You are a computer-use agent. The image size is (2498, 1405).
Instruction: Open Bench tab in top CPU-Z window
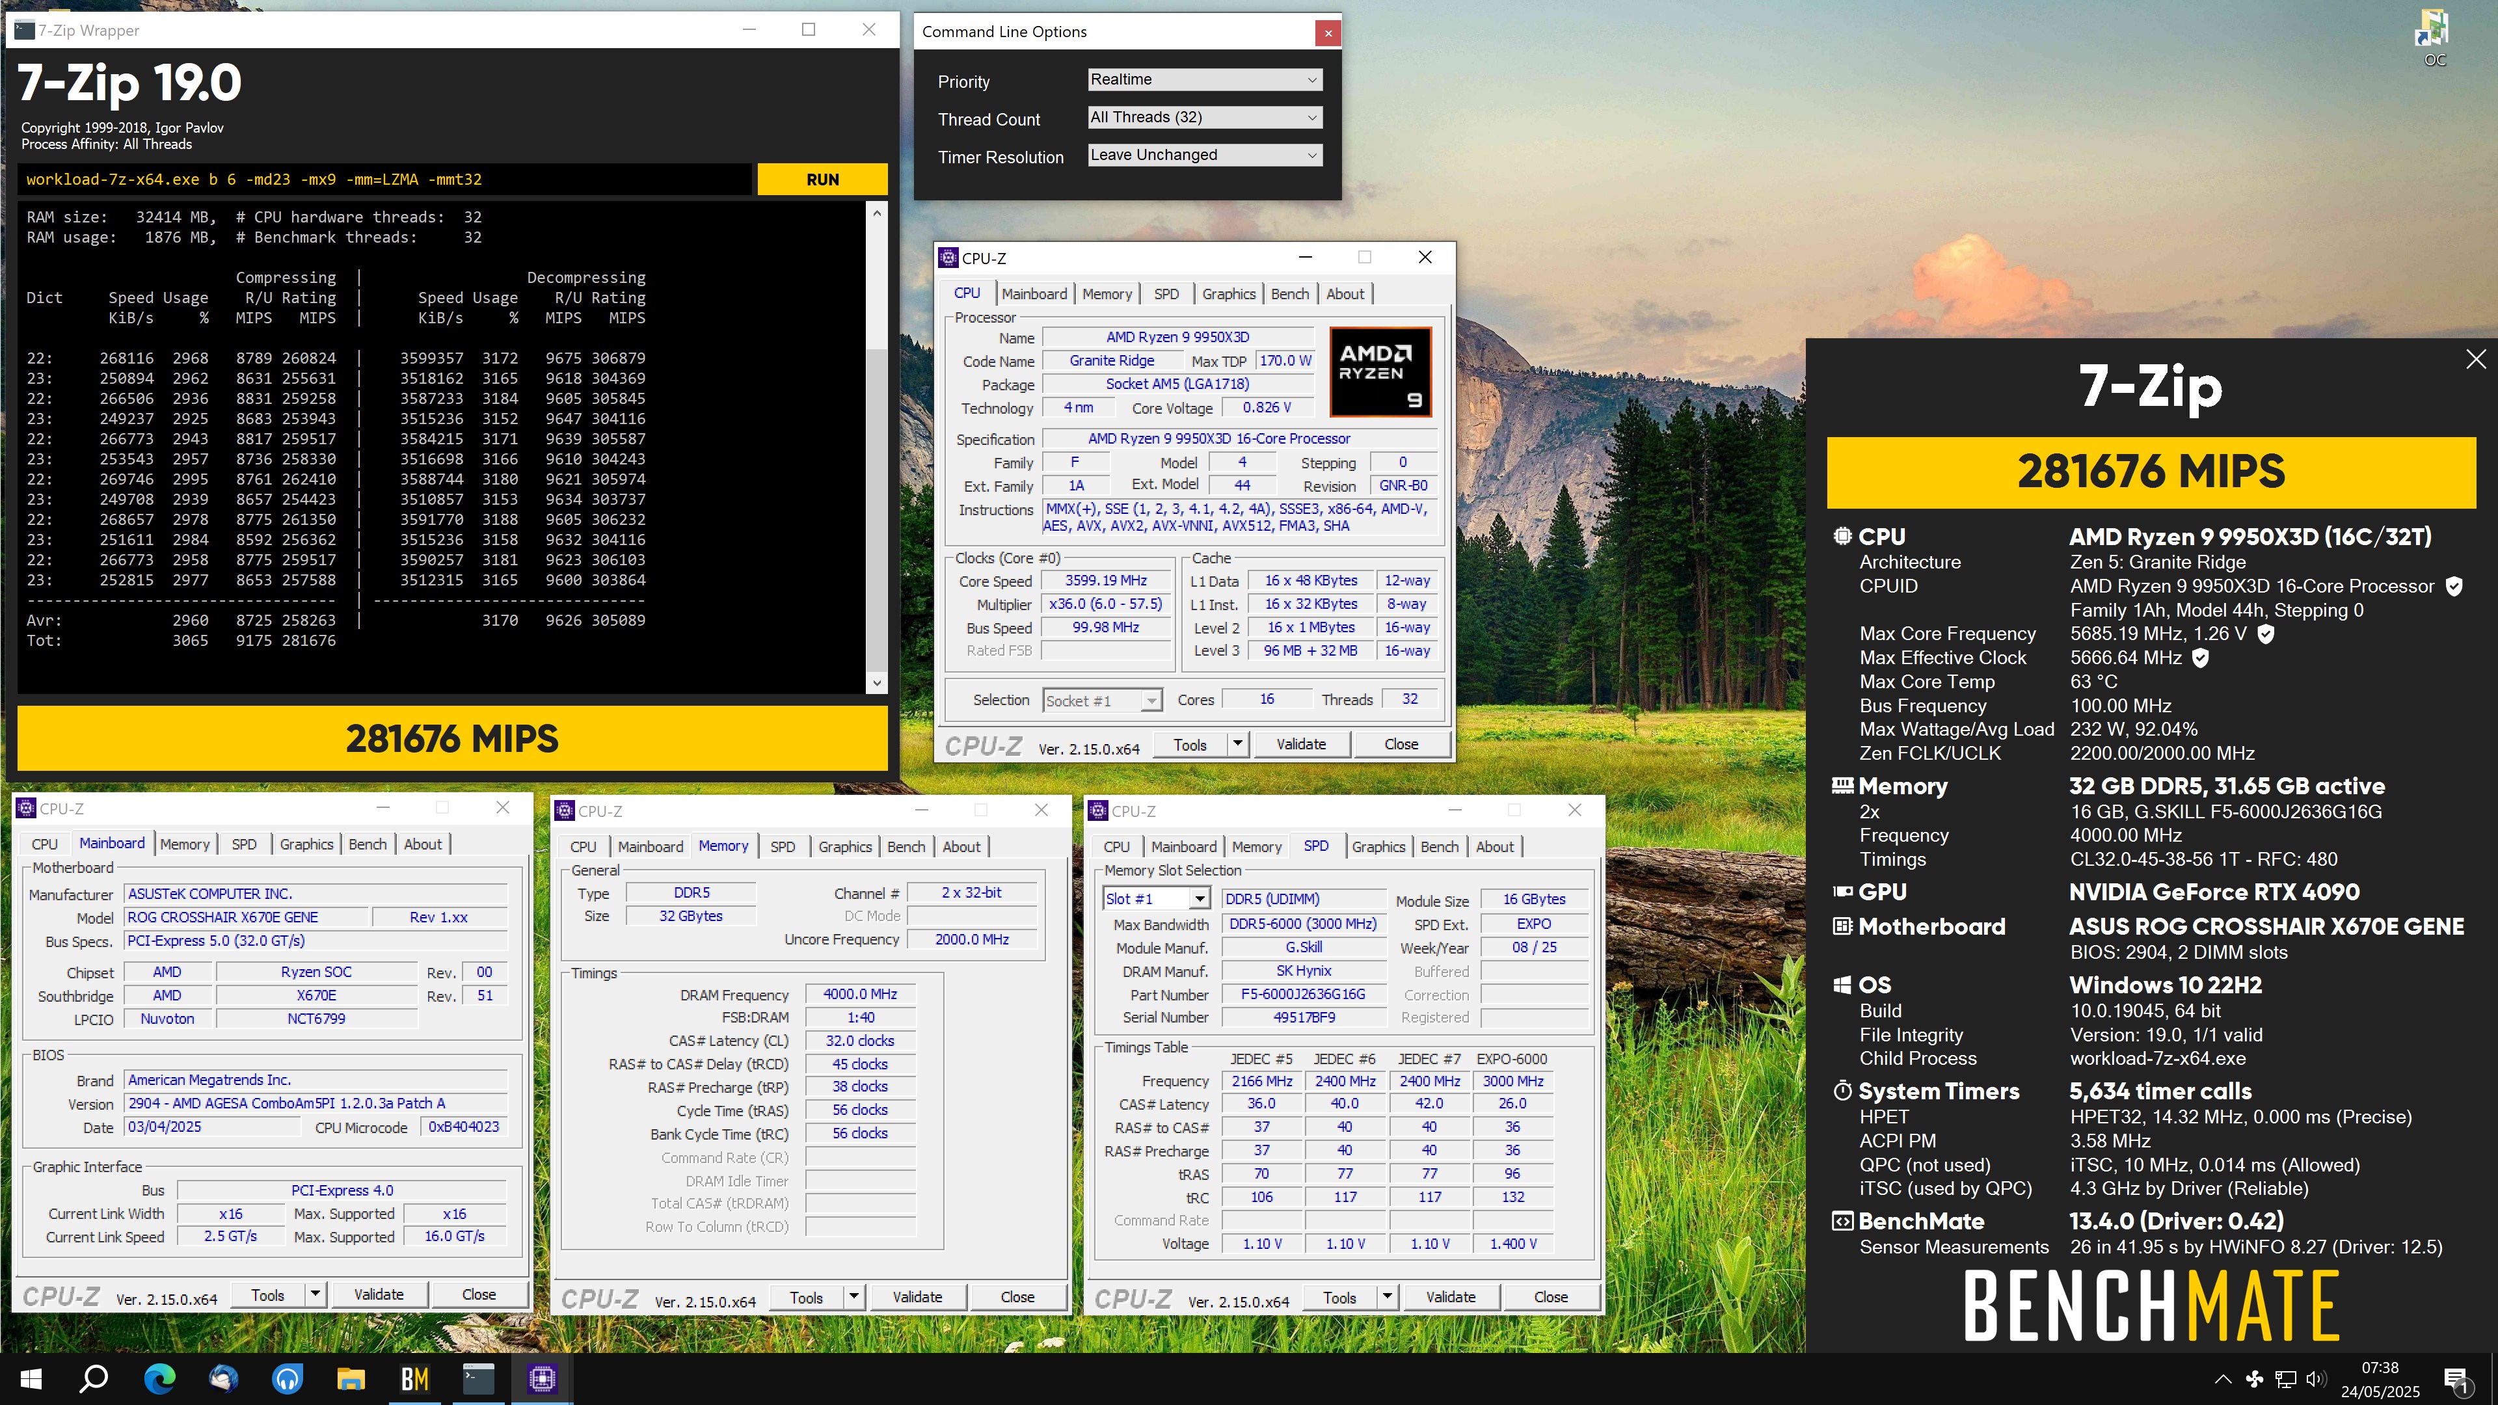(1290, 294)
